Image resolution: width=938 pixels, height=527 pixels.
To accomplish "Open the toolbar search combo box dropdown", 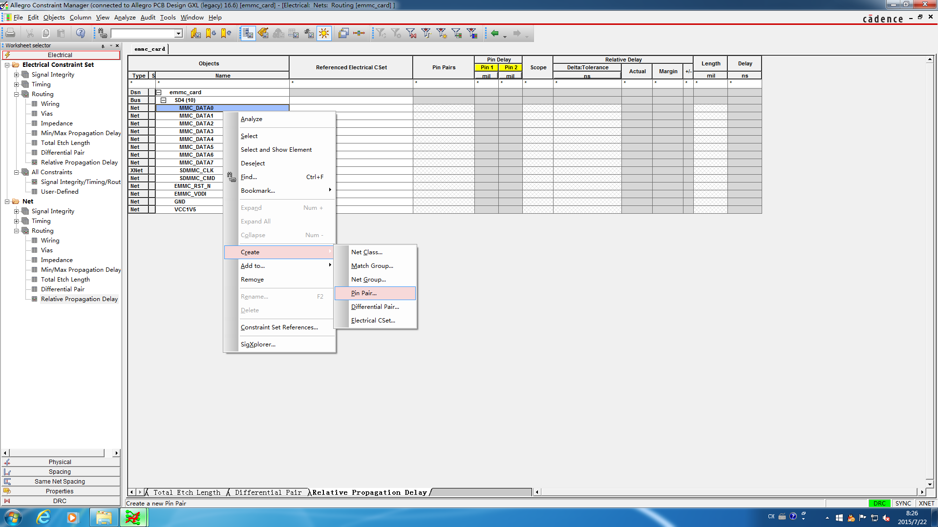I will pos(178,33).
